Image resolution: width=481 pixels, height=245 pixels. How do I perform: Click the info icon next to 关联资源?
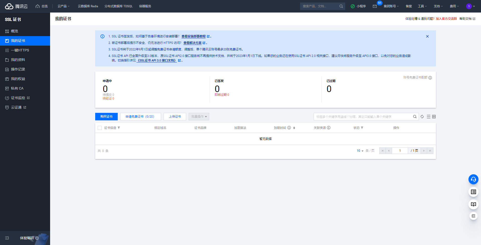329,128
